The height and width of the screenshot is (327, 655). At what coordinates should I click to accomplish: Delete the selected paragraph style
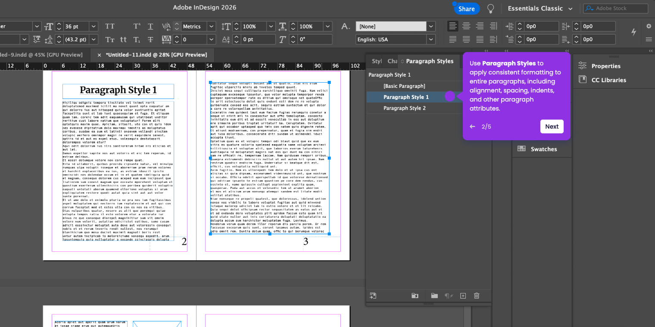477,296
